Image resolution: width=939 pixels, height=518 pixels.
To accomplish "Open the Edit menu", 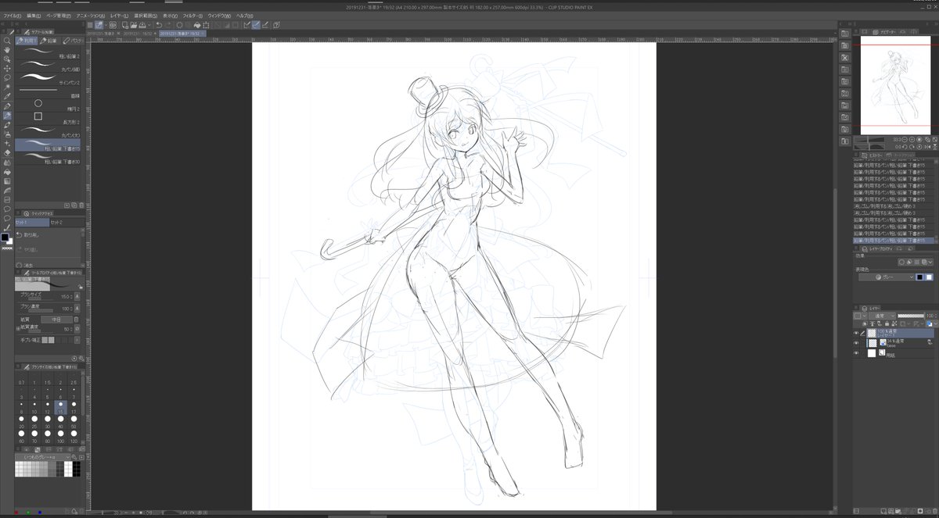I will click(x=33, y=16).
